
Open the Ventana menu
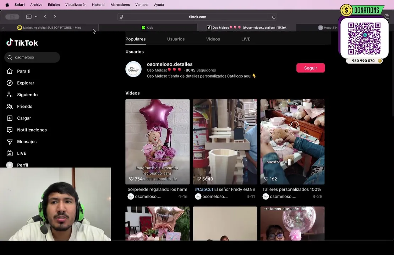(x=142, y=5)
